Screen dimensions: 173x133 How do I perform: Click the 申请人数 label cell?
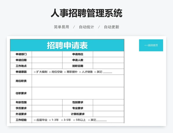(x=78, y=60)
